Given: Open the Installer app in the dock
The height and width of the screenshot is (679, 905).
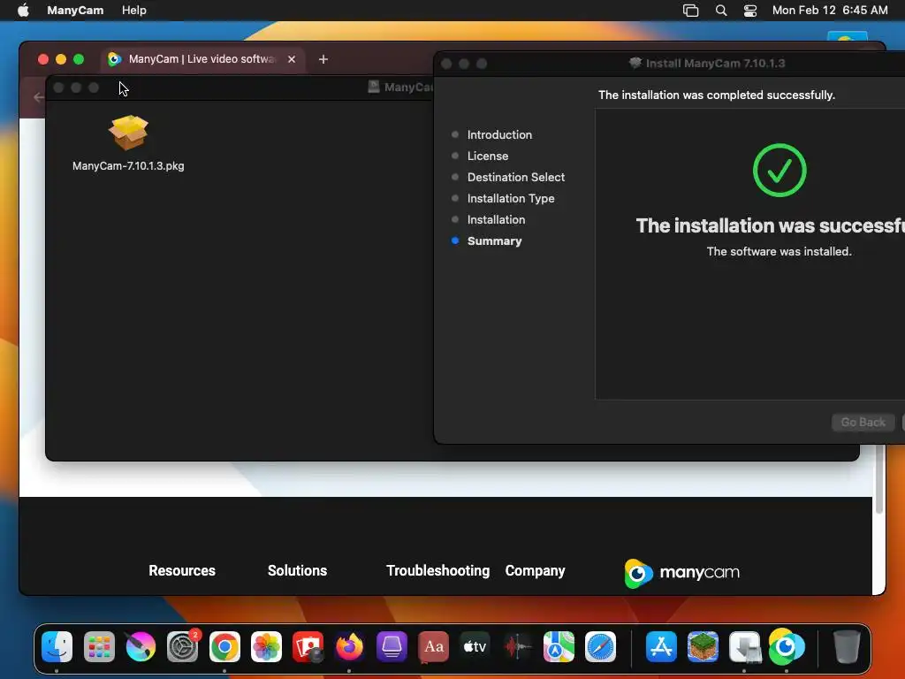Looking at the screenshot, I should coord(744,646).
